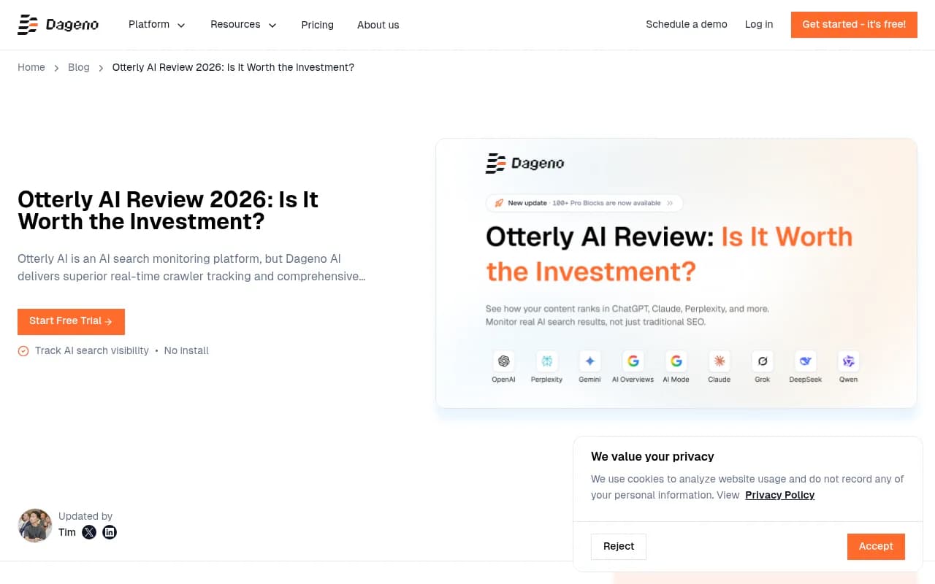
Task: Go to the Pricing page
Action: pyautogui.click(x=317, y=25)
